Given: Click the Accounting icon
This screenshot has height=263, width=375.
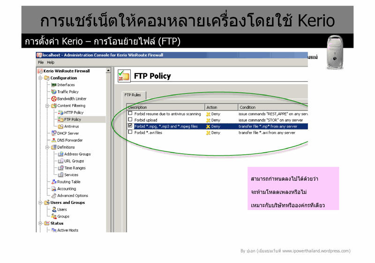Looking at the screenshot, I should click(x=54, y=189).
